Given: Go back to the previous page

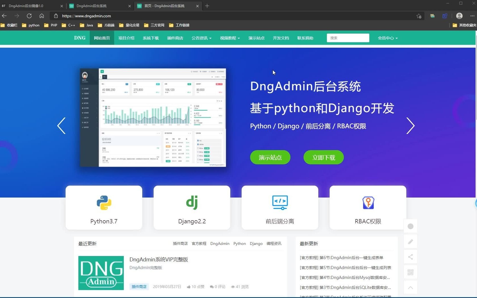Looking at the screenshot, I should pyautogui.click(x=4, y=16).
